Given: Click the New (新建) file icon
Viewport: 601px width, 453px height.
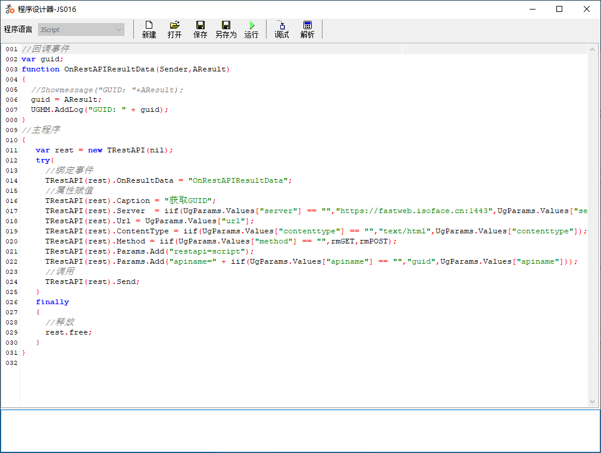Looking at the screenshot, I should click(149, 30).
